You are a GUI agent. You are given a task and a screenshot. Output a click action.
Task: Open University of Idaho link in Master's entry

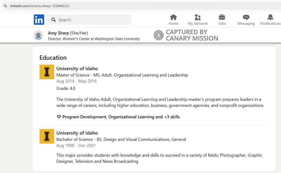point(77,68)
